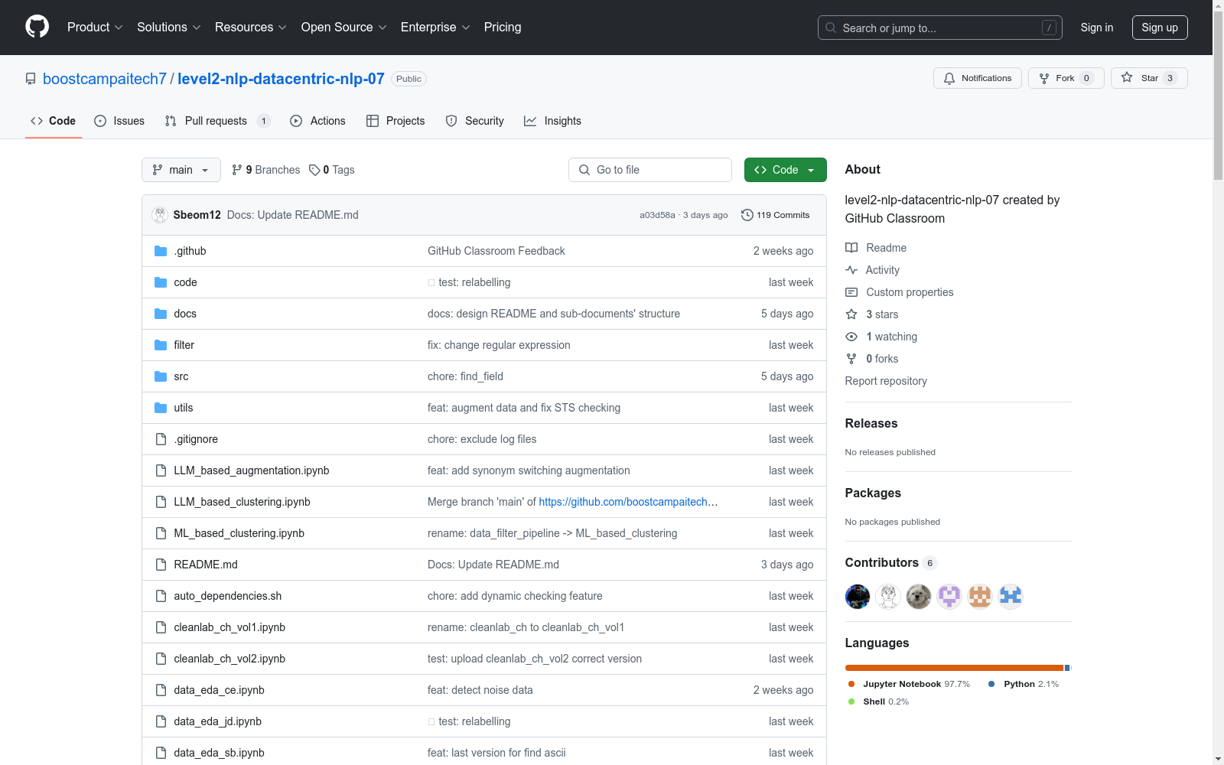1224x765 pixels.
Task: Click the Sign in link
Action: click(1096, 28)
